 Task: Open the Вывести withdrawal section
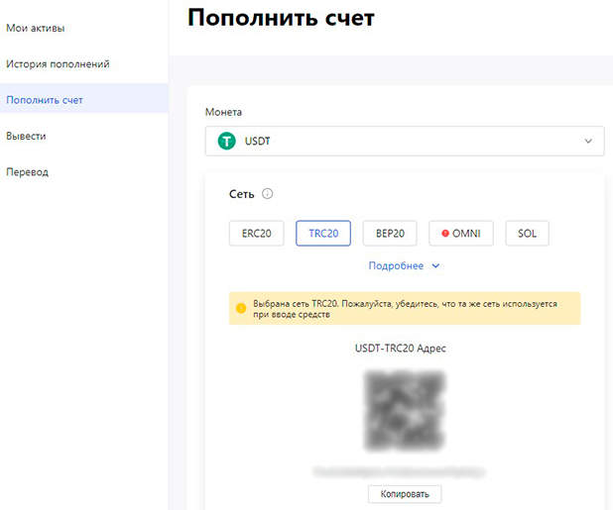[26, 136]
